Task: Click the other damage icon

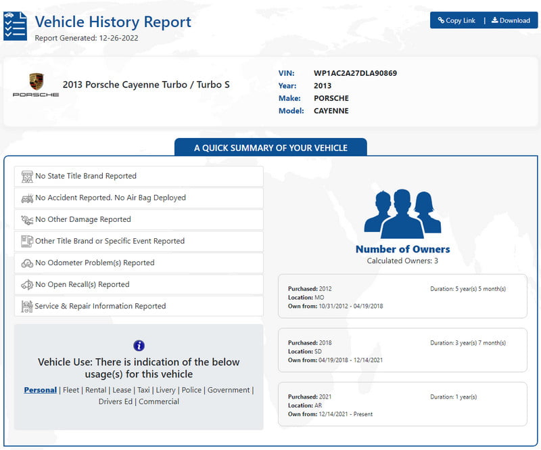Action: pyautogui.click(x=27, y=220)
